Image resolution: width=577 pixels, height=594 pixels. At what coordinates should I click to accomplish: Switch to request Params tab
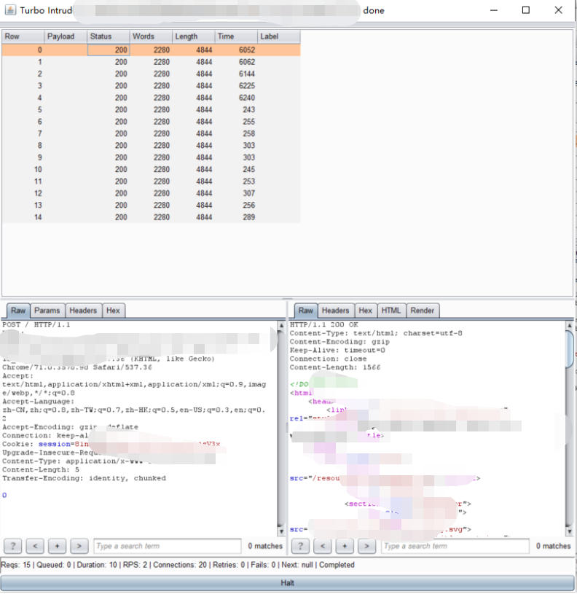coord(47,310)
